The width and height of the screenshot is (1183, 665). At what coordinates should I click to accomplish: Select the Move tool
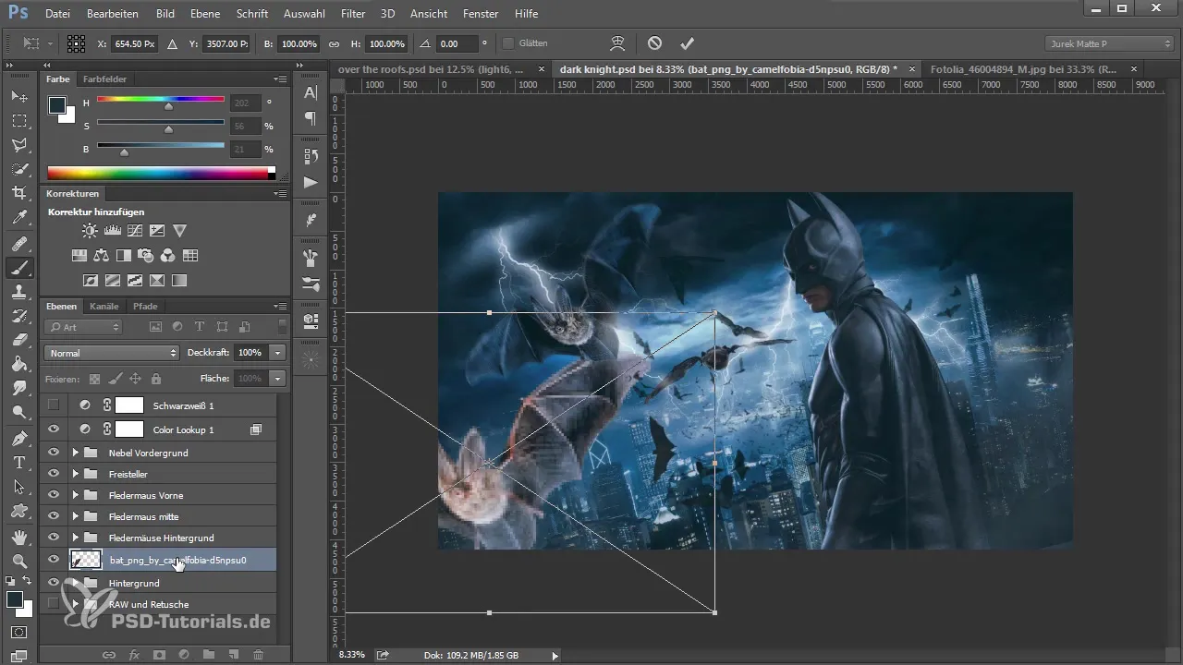click(19, 97)
